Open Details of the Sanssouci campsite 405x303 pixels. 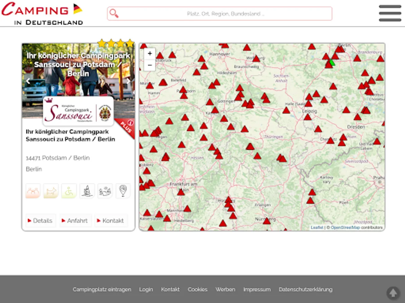(x=40, y=221)
